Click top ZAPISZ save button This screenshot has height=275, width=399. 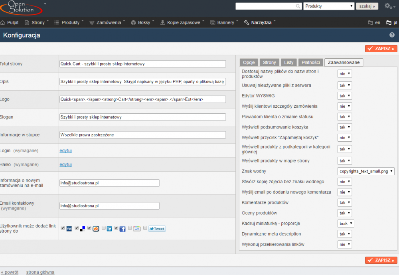[381, 48]
